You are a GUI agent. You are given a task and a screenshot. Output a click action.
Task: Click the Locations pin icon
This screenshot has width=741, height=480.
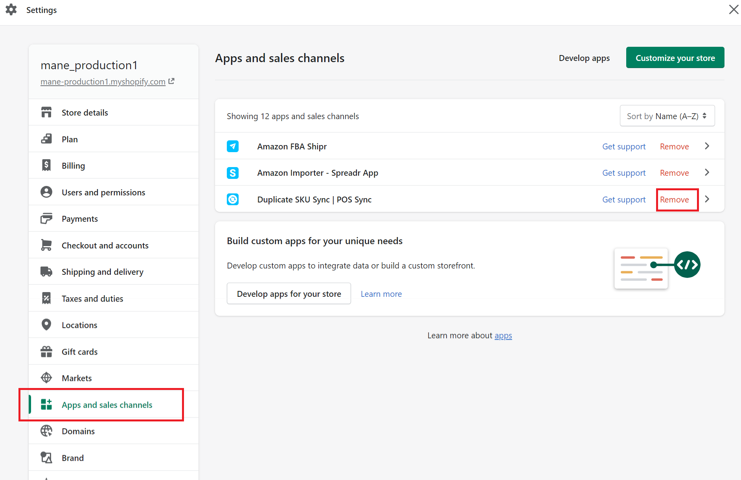(x=46, y=325)
